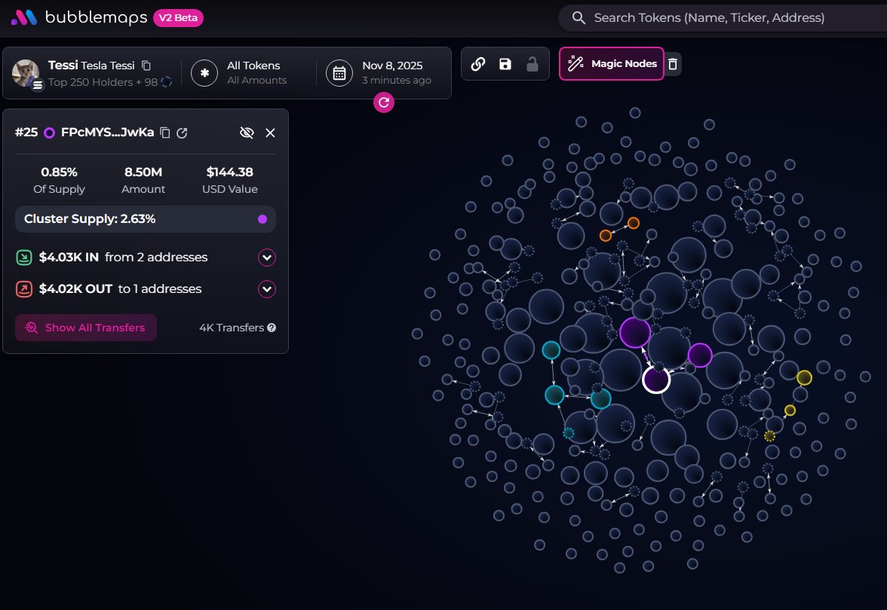Copy the Tessi token address
Image resolution: width=887 pixels, height=610 pixels.
point(146,66)
